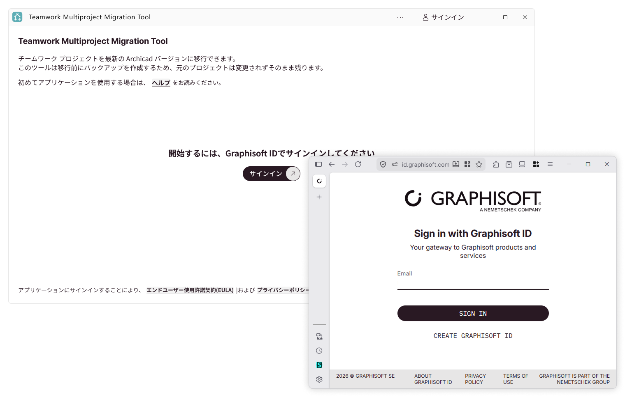Open プライバシーポリシー link in Migration Tool

pos(283,290)
